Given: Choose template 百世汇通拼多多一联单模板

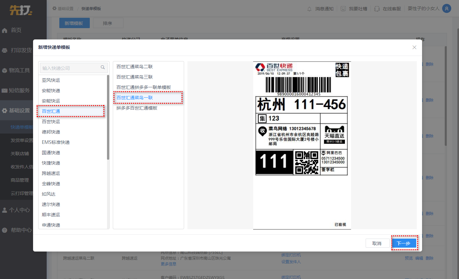Looking at the screenshot, I should 144,87.
